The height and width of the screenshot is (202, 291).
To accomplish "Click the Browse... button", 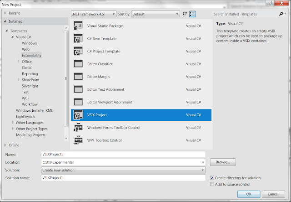I will pos(223,162).
